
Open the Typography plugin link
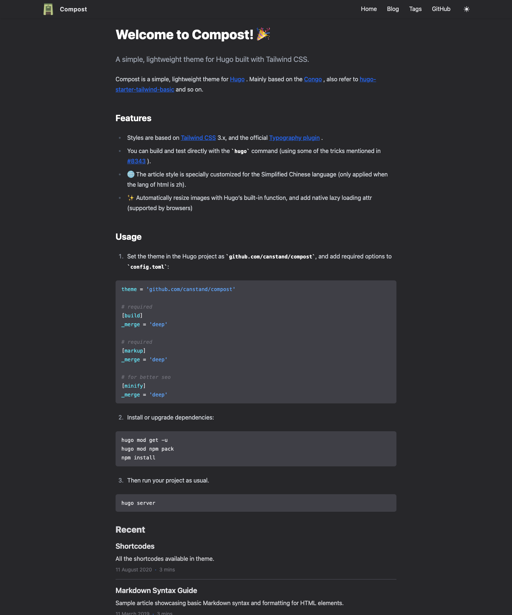coord(294,138)
